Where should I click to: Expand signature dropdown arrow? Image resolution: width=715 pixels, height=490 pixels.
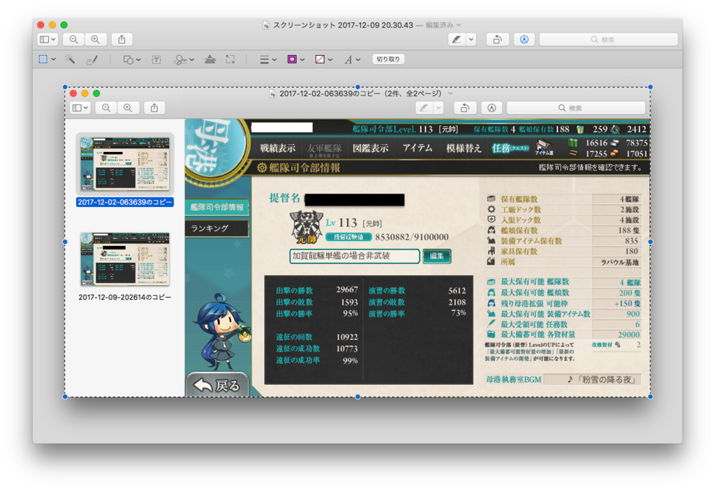[192, 60]
